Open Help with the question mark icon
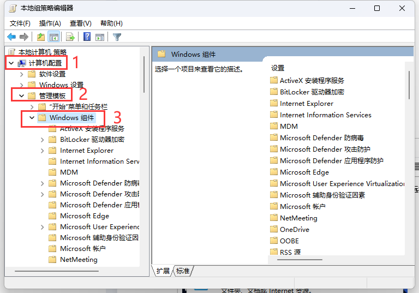The width and height of the screenshot is (419, 293). pos(87,37)
